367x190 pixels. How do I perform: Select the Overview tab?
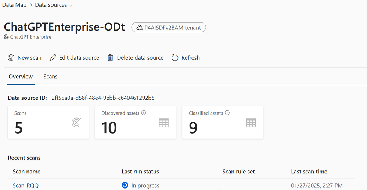[21, 77]
